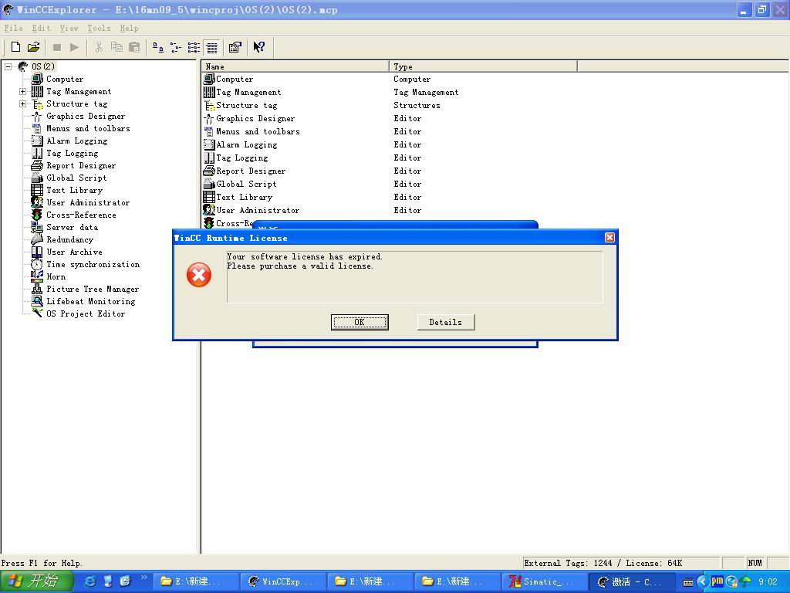Select Menus and toolbars in left tree
Viewport: 790px width, 593px height.
point(88,129)
